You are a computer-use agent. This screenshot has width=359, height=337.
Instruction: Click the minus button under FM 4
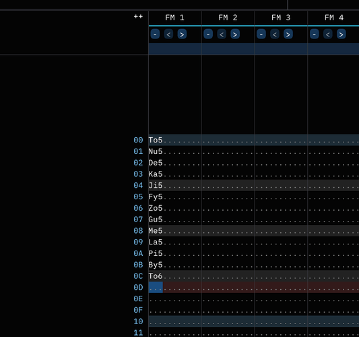coord(315,34)
